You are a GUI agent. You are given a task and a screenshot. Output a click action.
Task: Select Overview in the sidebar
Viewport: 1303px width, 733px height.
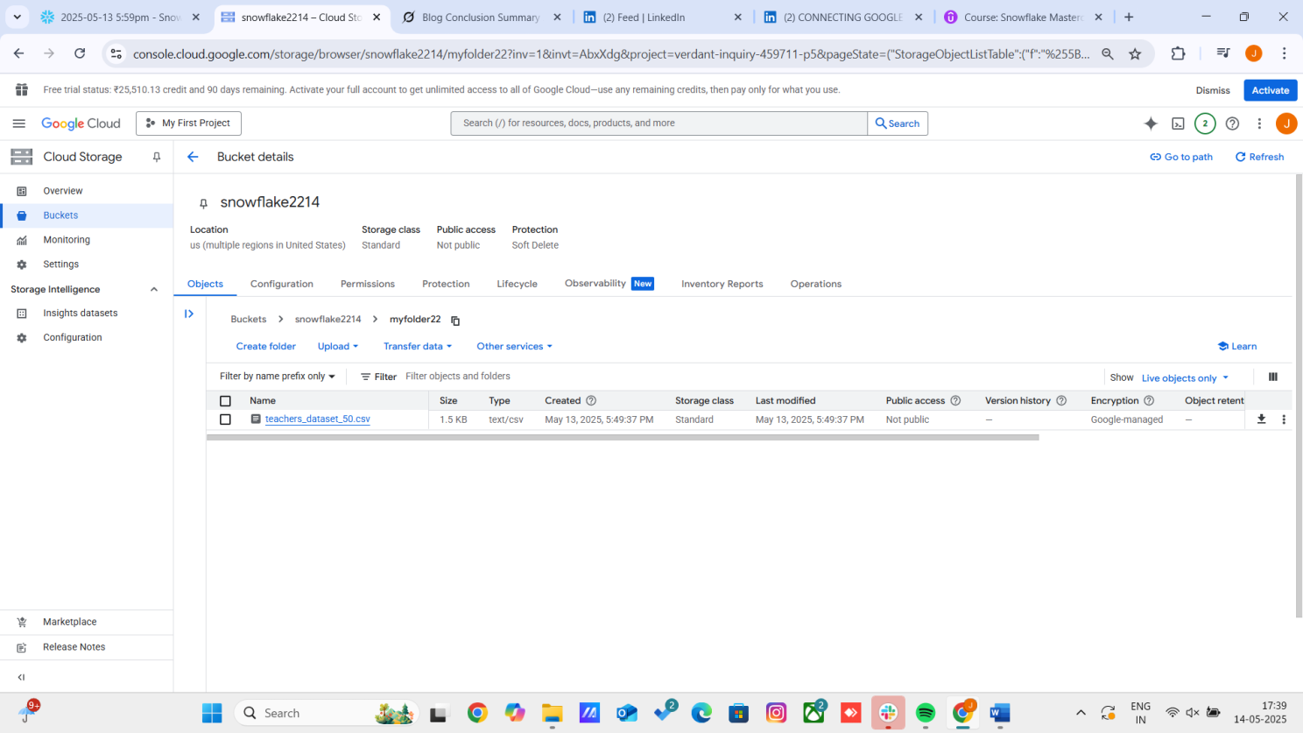pos(87,191)
